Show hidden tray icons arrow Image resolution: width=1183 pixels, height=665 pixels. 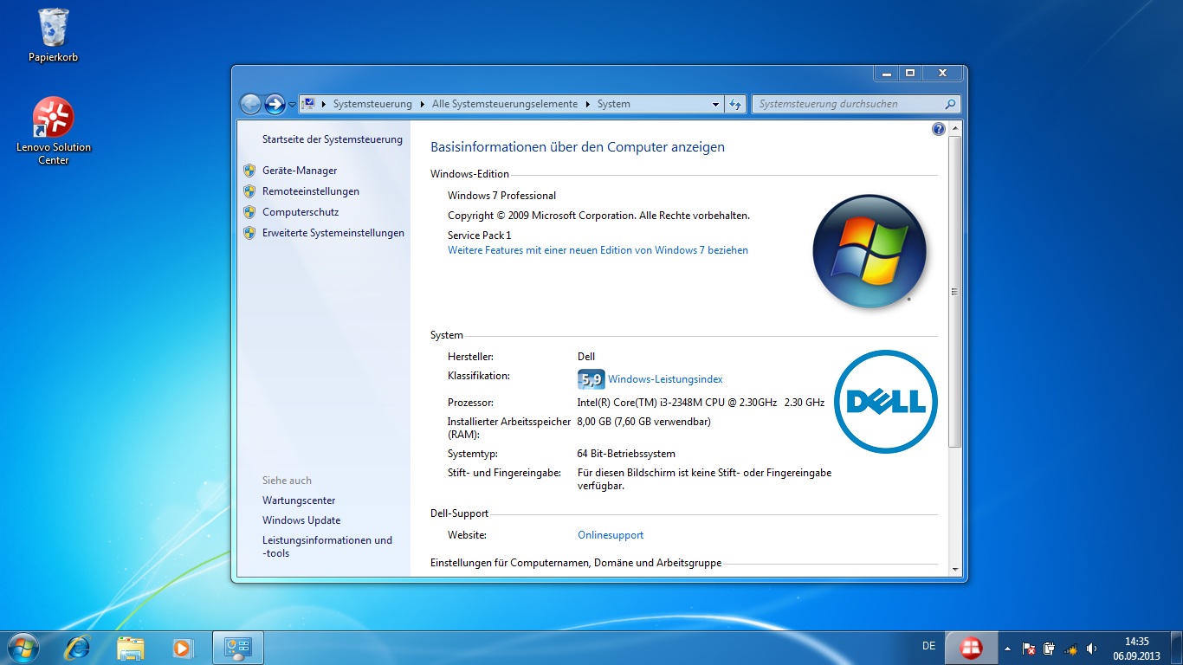click(1007, 648)
